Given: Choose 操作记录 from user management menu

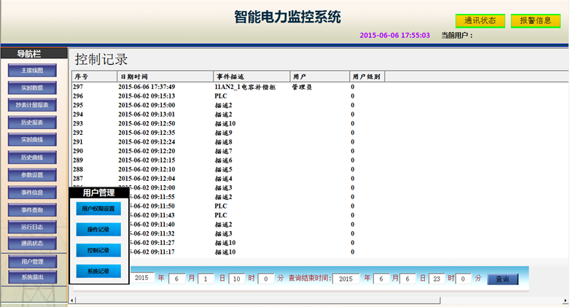Looking at the screenshot, I should [98, 230].
